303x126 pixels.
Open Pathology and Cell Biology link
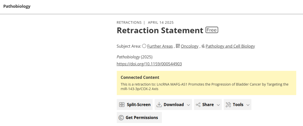[x=230, y=46]
